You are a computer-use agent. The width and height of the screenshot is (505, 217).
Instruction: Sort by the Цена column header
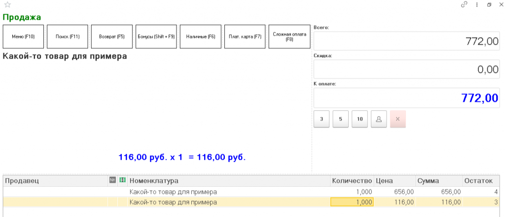pyautogui.click(x=395, y=181)
